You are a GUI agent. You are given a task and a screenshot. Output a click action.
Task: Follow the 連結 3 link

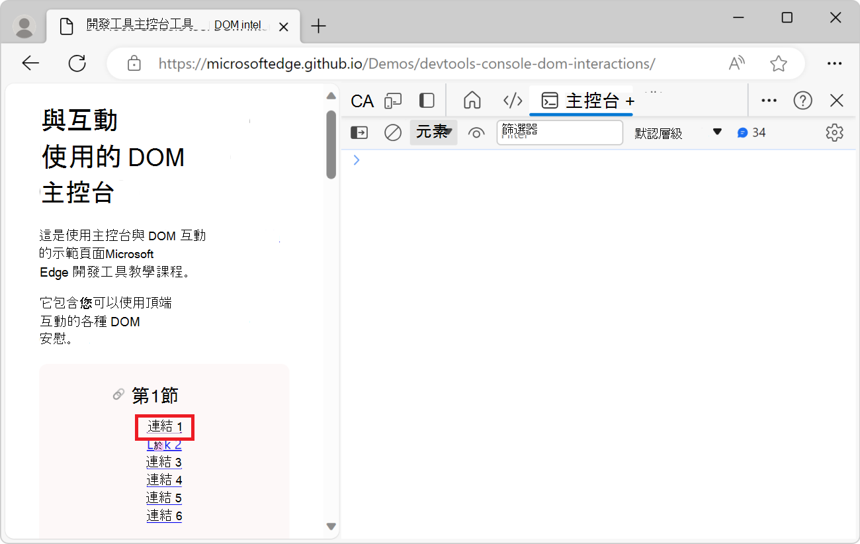click(x=164, y=462)
